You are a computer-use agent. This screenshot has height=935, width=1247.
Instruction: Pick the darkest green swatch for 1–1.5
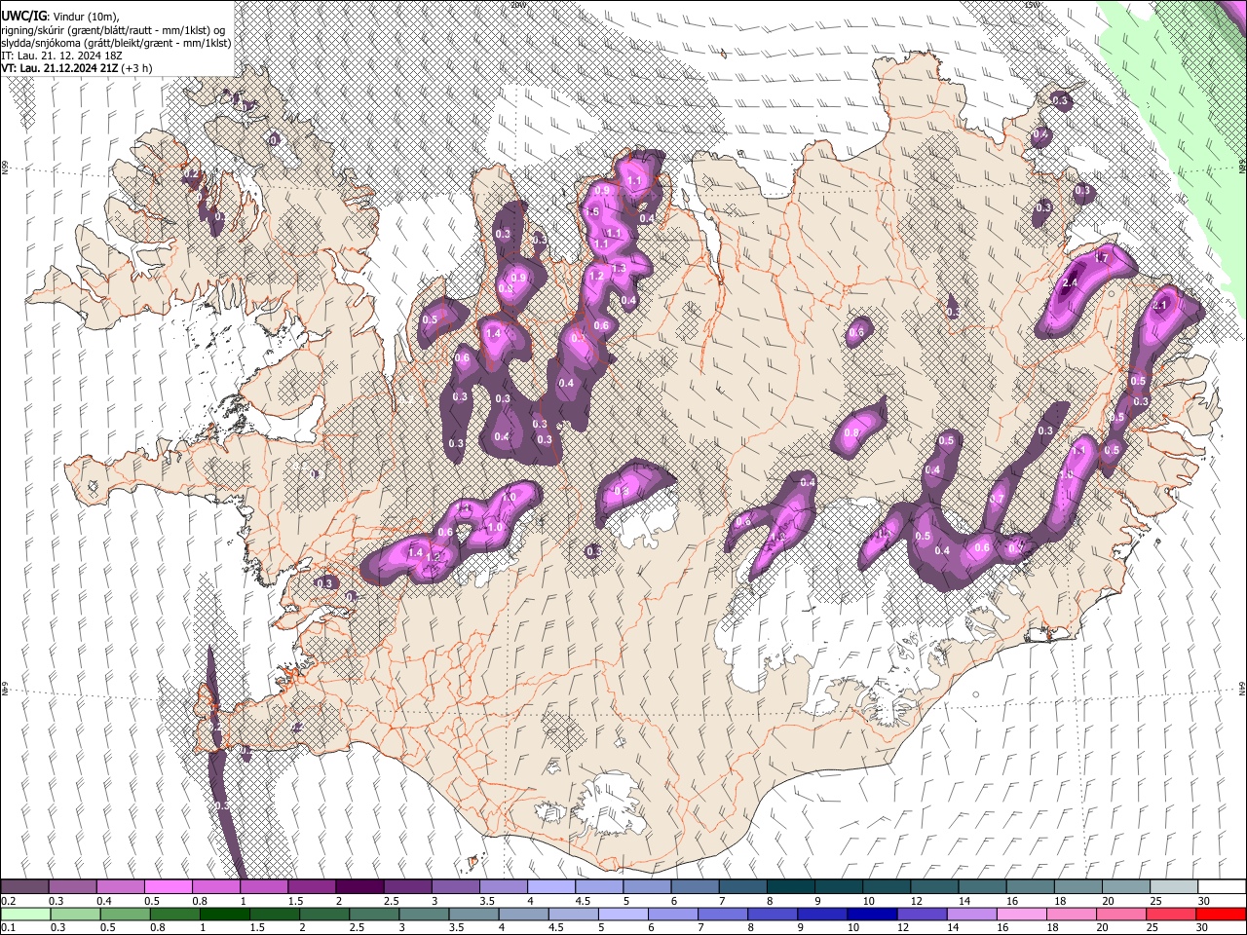pyautogui.click(x=225, y=914)
